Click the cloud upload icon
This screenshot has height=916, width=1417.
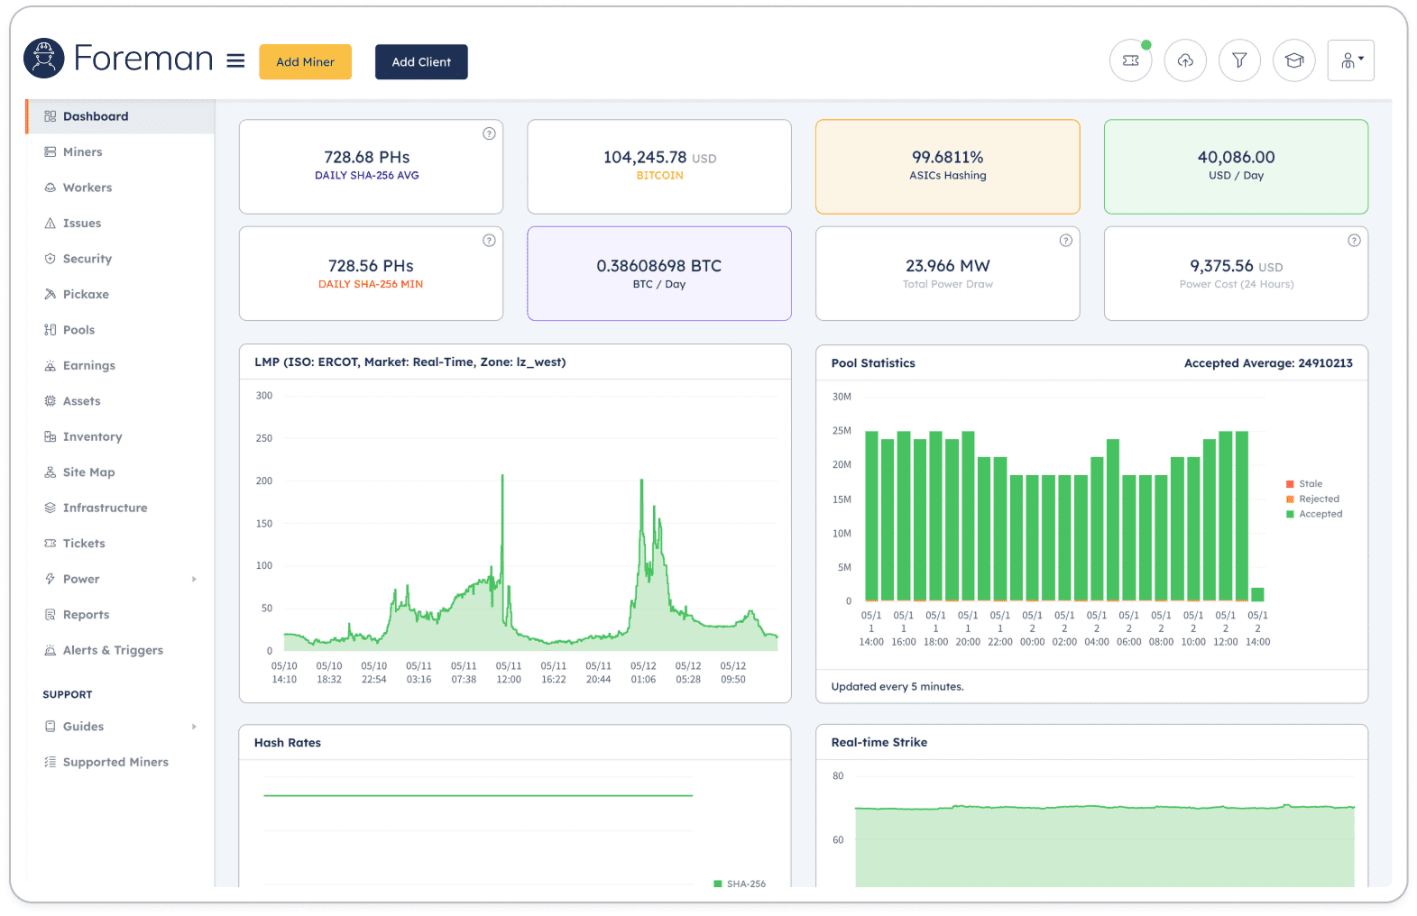point(1185,60)
